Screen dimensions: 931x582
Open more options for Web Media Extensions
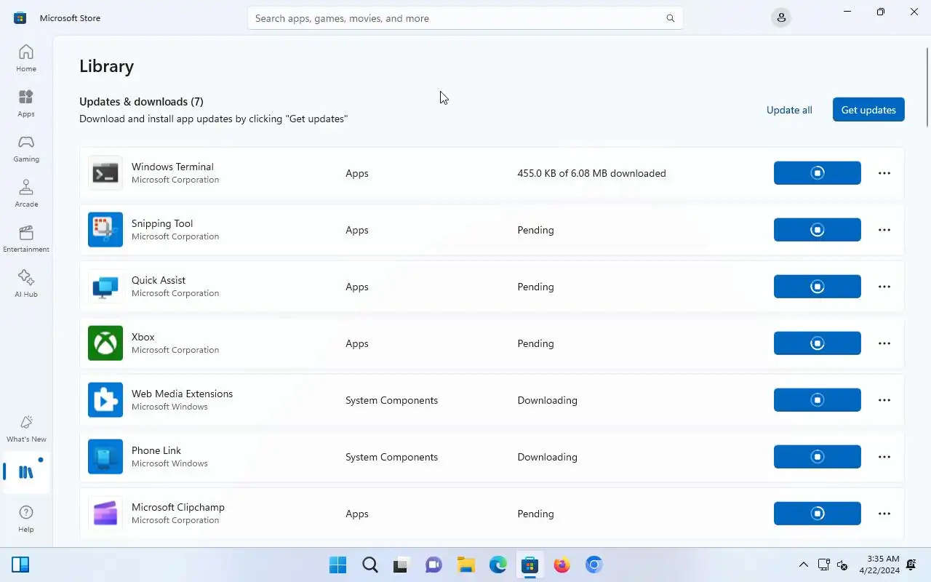(884, 400)
